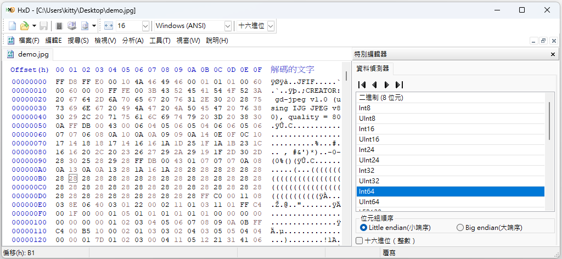Click the Open file folder icon
562x259 pixels.
tap(24, 26)
